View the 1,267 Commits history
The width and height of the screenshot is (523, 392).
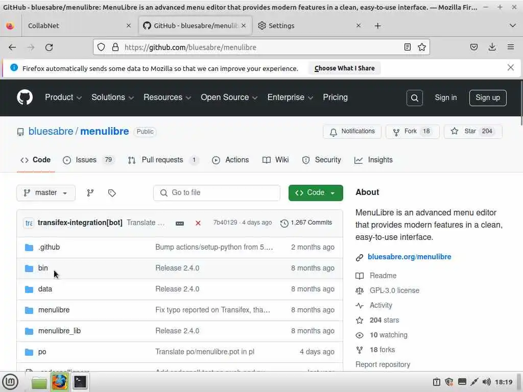pos(306,223)
